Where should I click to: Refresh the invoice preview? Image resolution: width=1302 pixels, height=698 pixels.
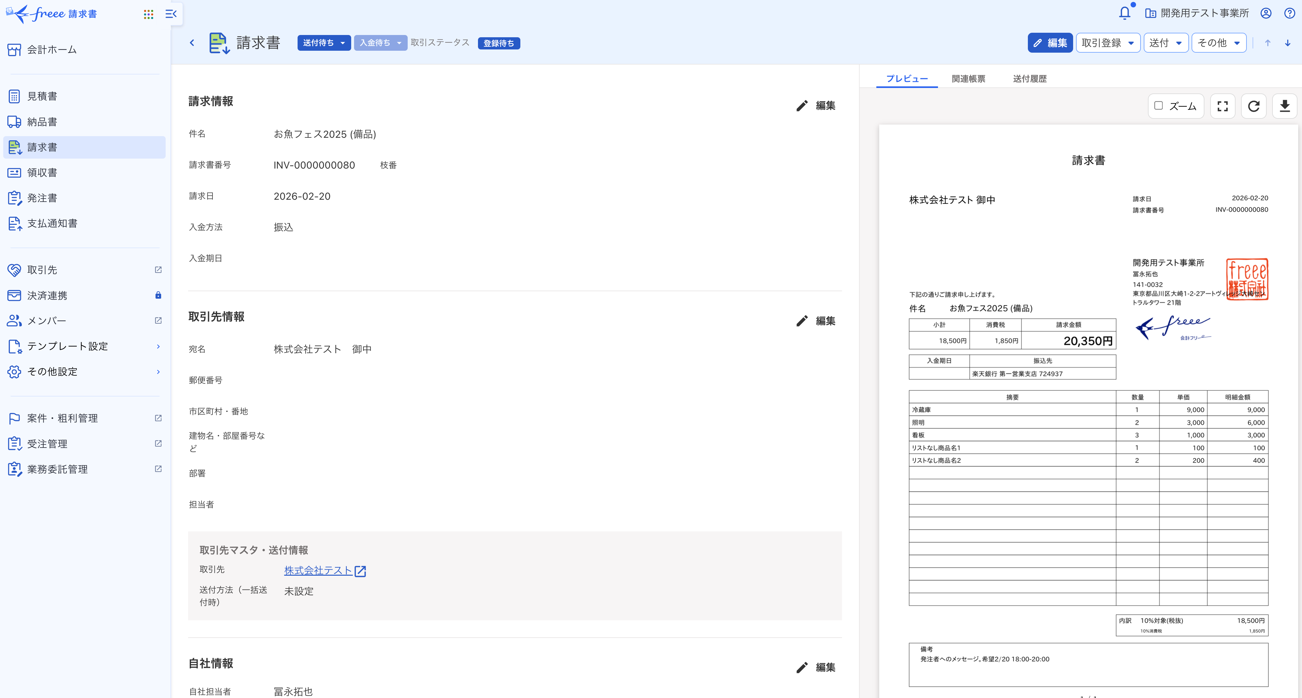pos(1254,106)
